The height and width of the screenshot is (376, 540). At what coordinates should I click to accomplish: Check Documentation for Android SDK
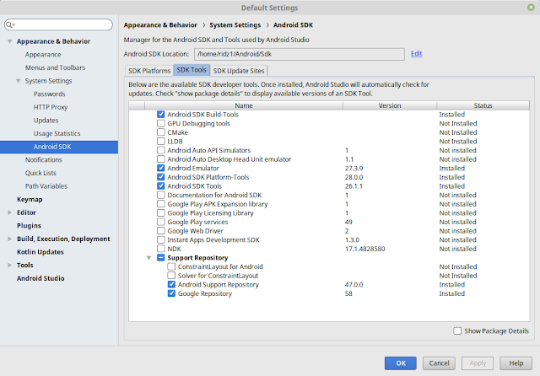click(x=161, y=195)
